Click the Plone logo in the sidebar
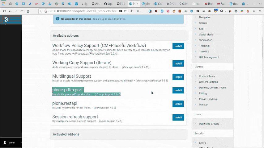The height and width of the screenshot is (148, 264). tap(6, 19)
